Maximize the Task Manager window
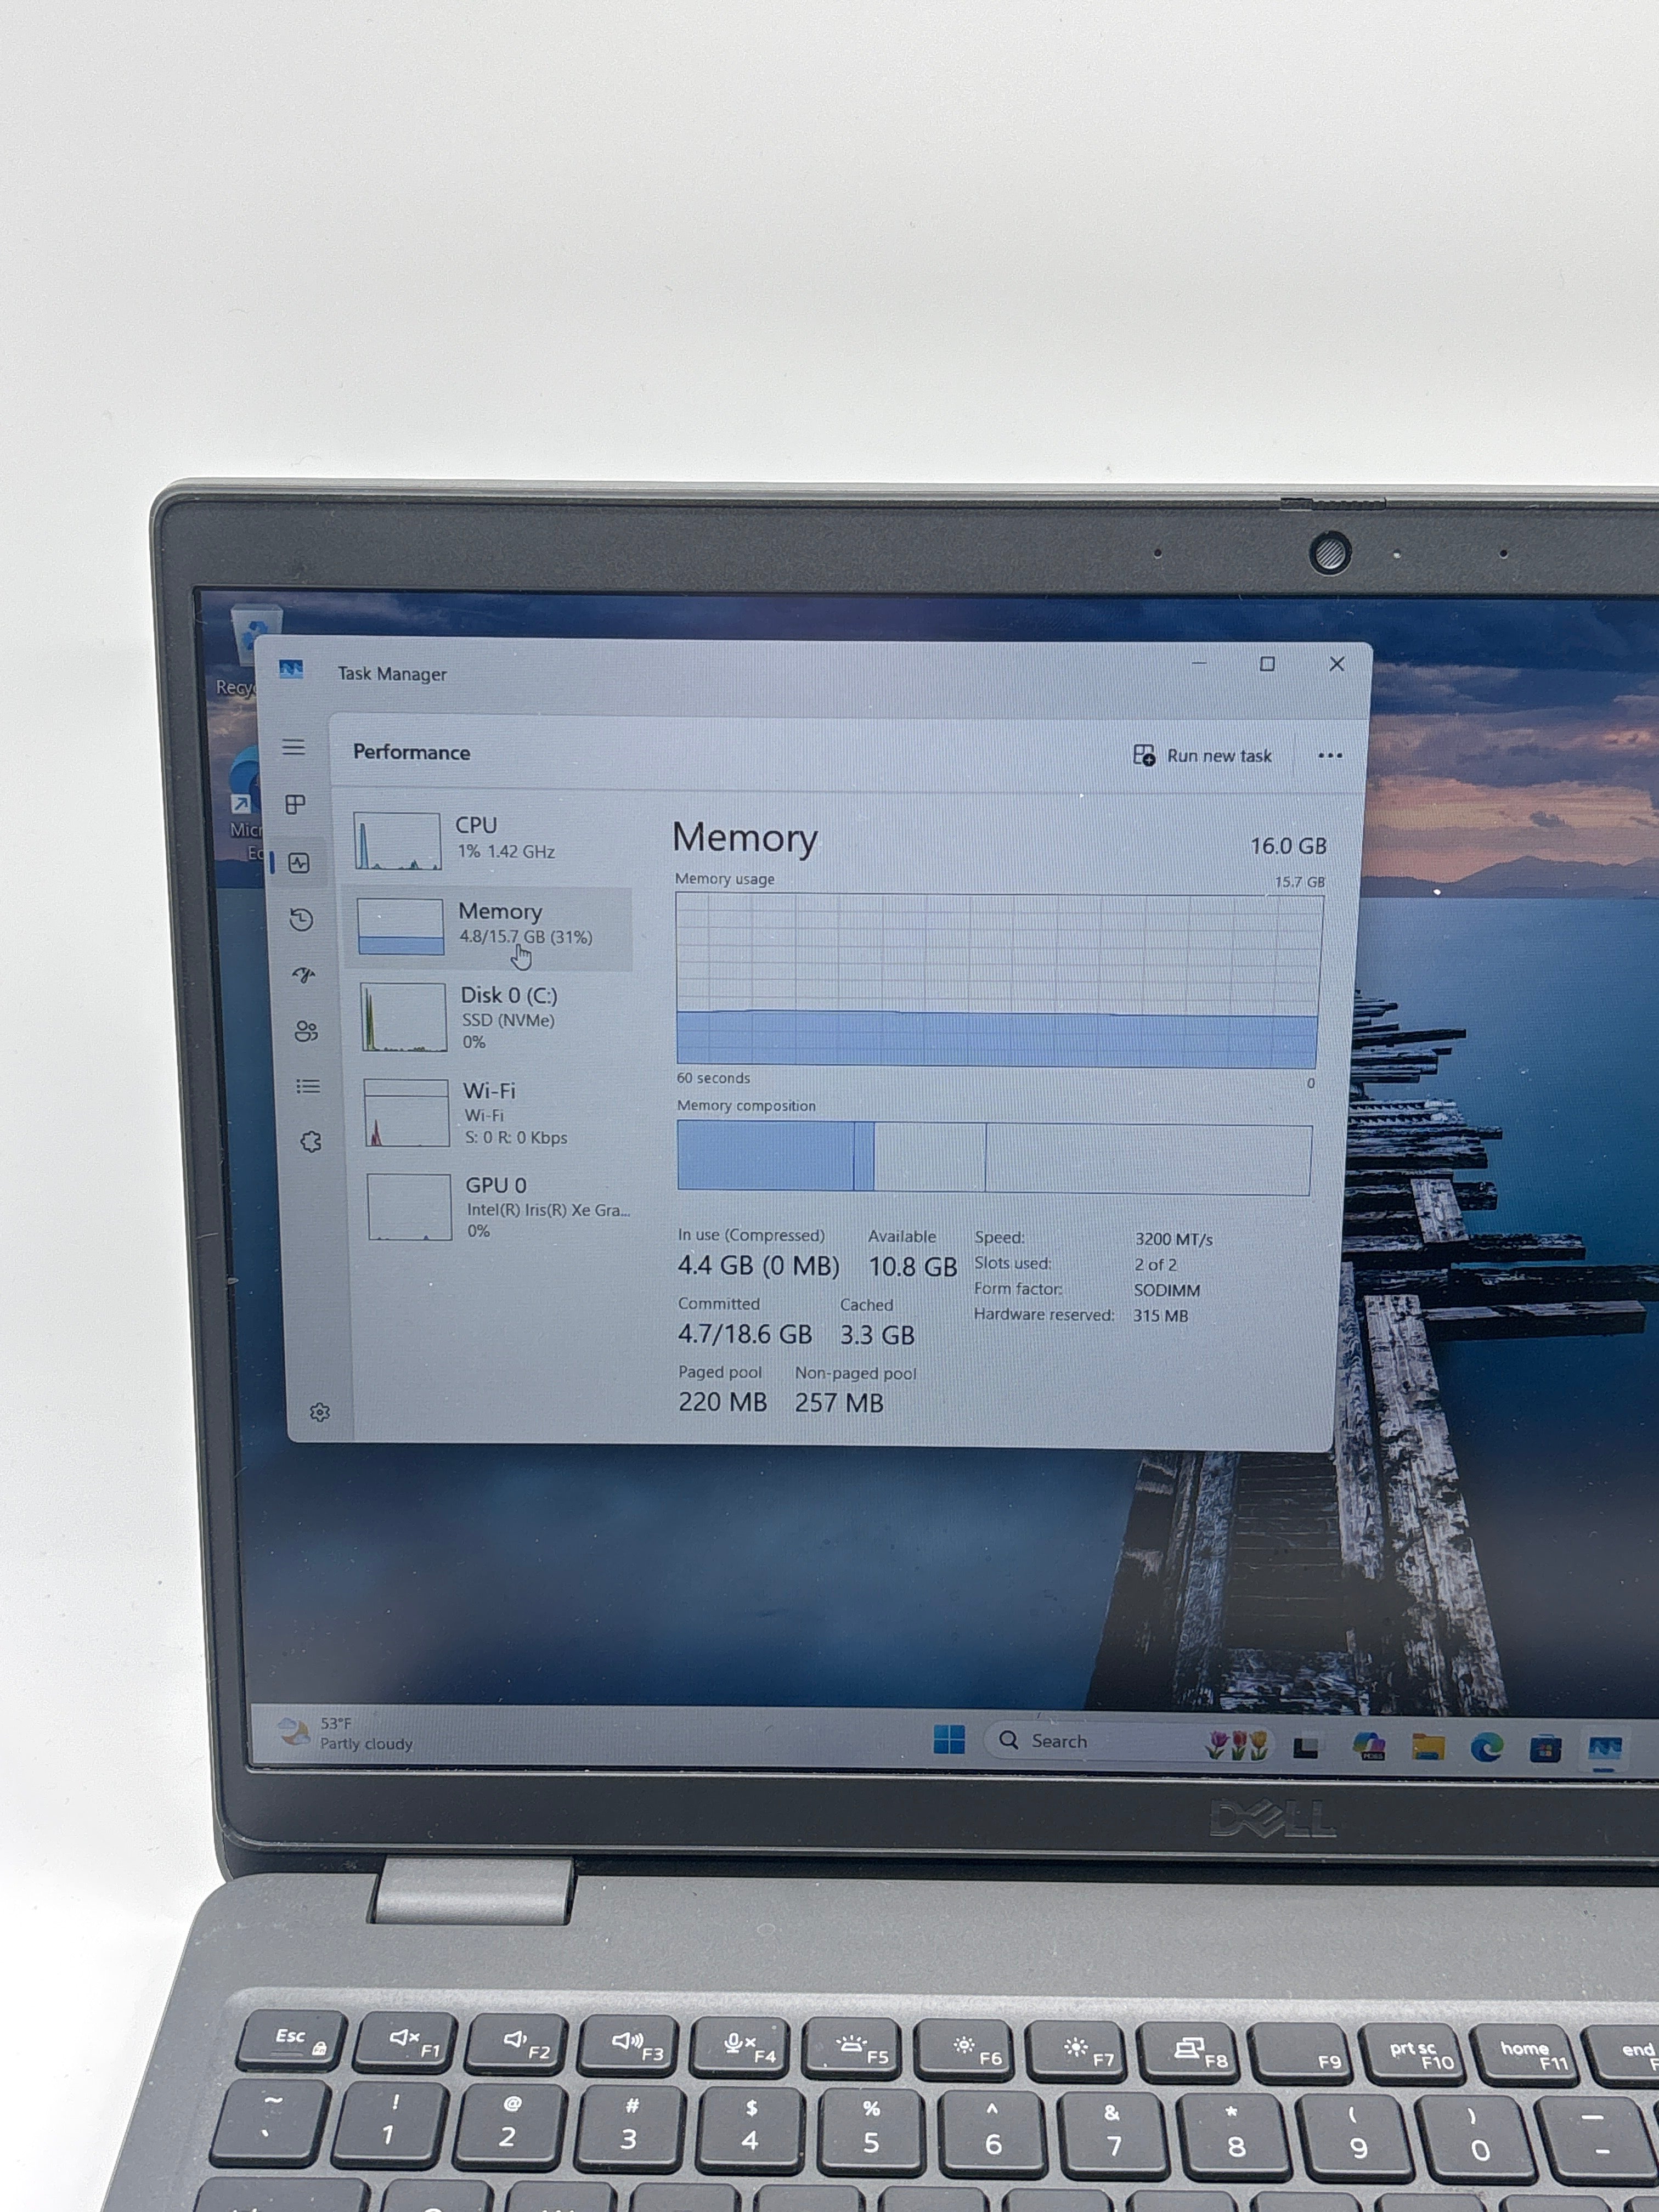 click(1267, 663)
